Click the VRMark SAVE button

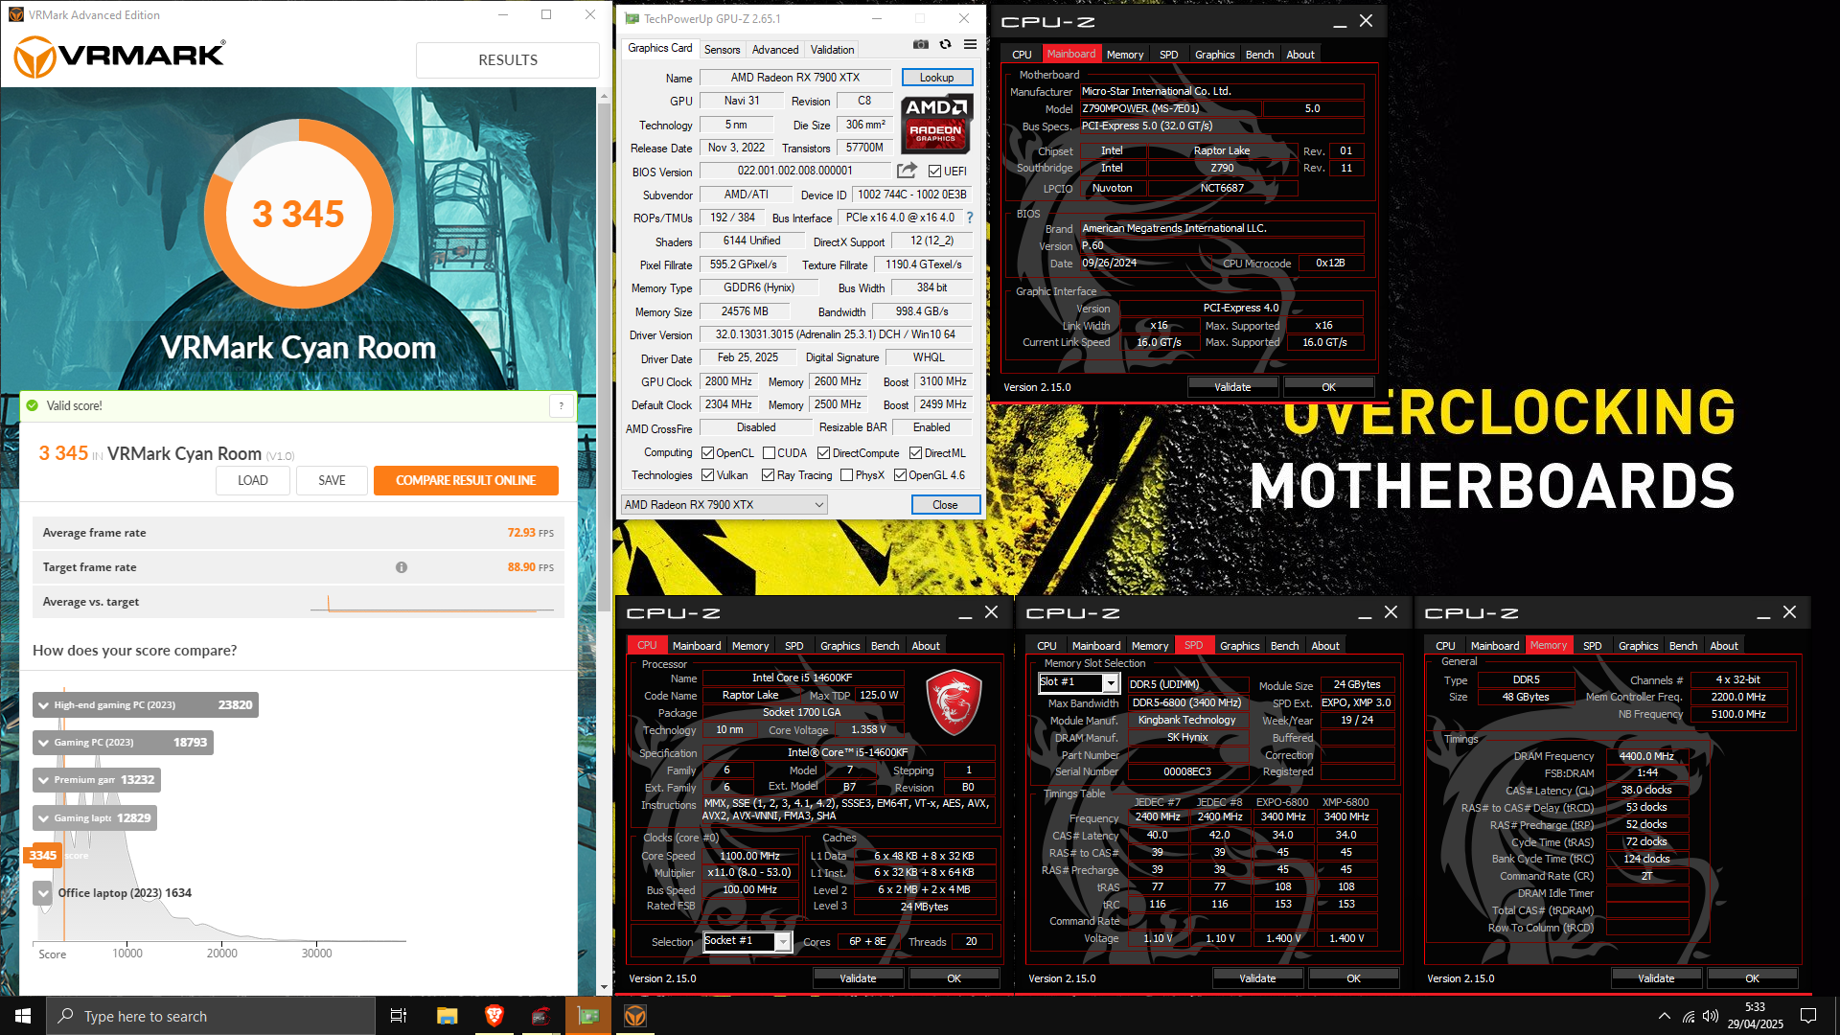332,480
